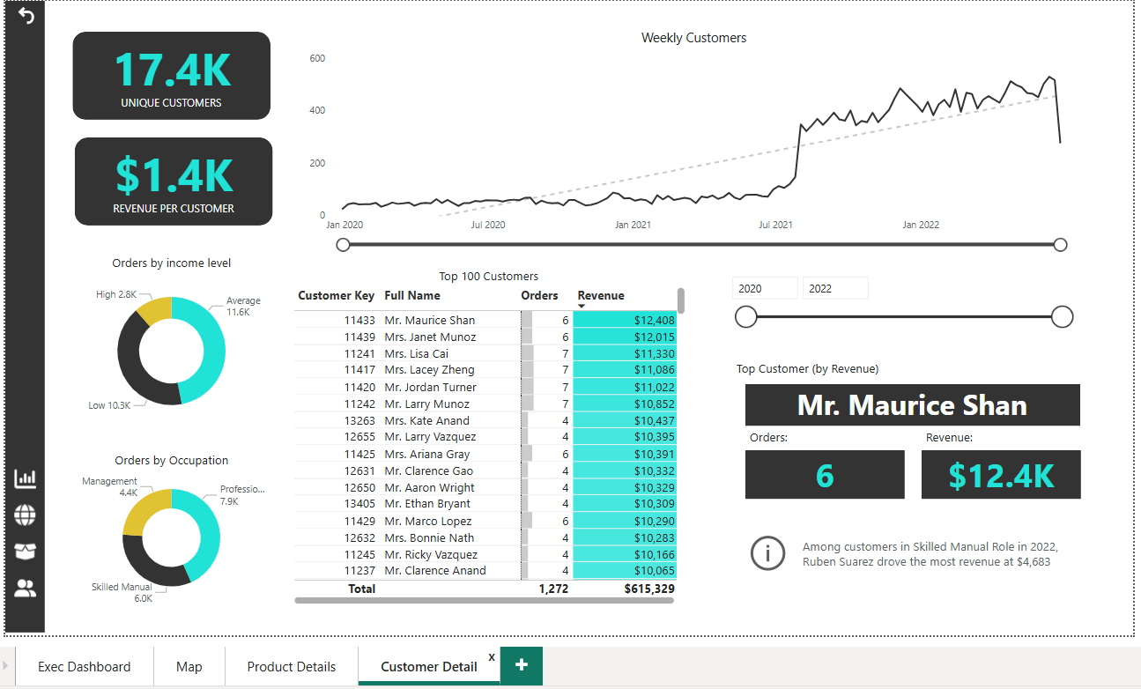The width and height of the screenshot is (1141, 689).
Task: Click the open box products icon
Action: click(x=26, y=552)
